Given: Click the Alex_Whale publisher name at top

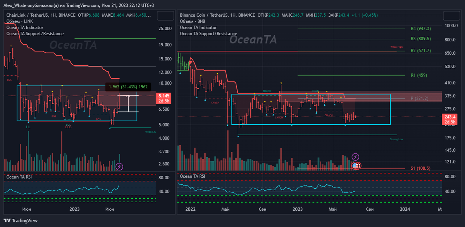Looking at the screenshot, I should pos(15,6).
